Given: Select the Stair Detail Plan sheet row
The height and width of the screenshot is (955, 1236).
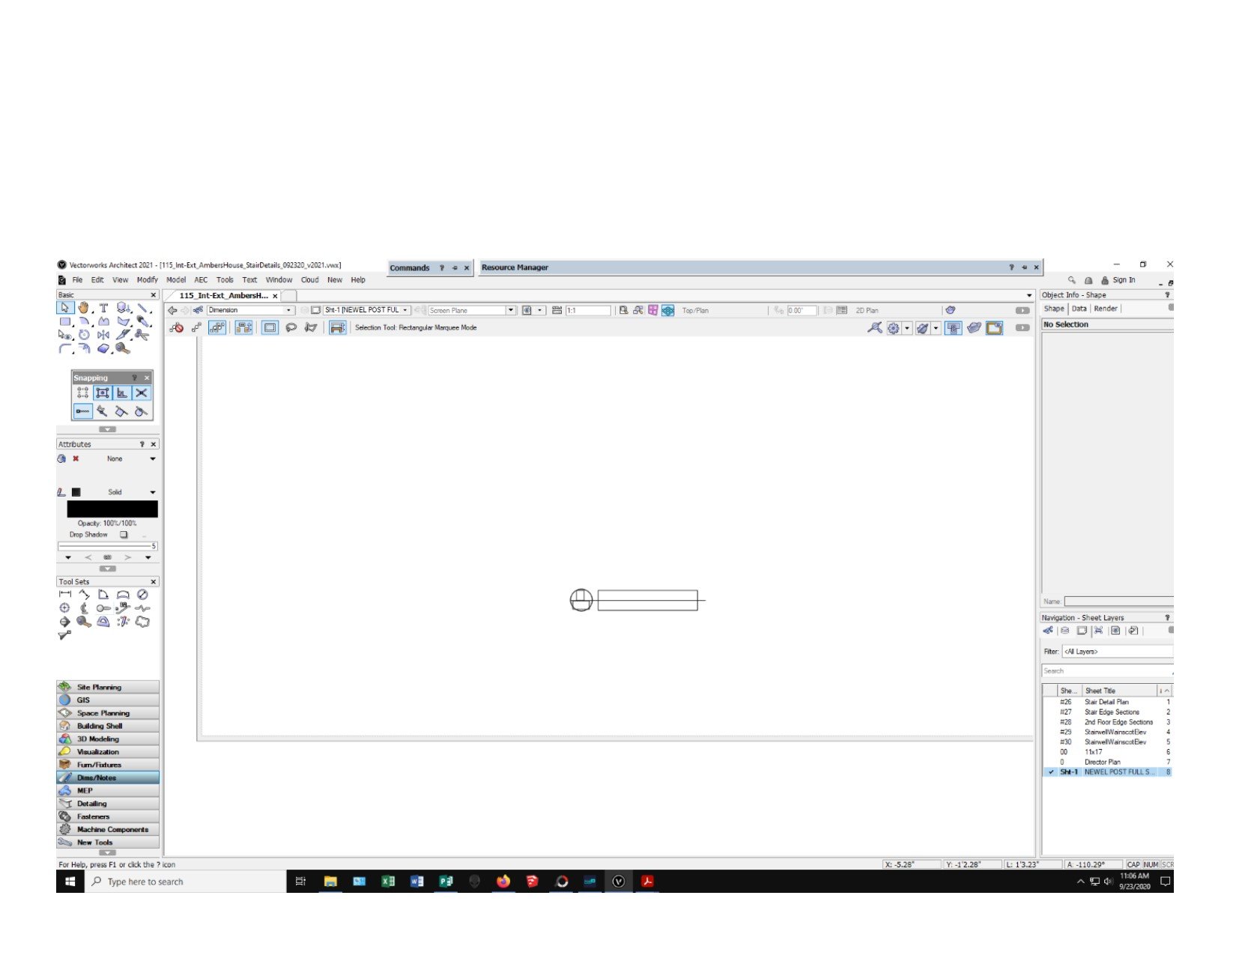Looking at the screenshot, I should point(1106,703).
